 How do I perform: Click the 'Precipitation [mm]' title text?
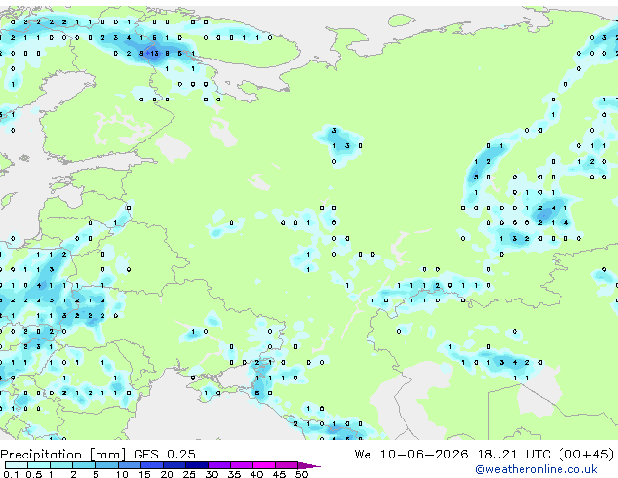pyautogui.click(x=62, y=455)
